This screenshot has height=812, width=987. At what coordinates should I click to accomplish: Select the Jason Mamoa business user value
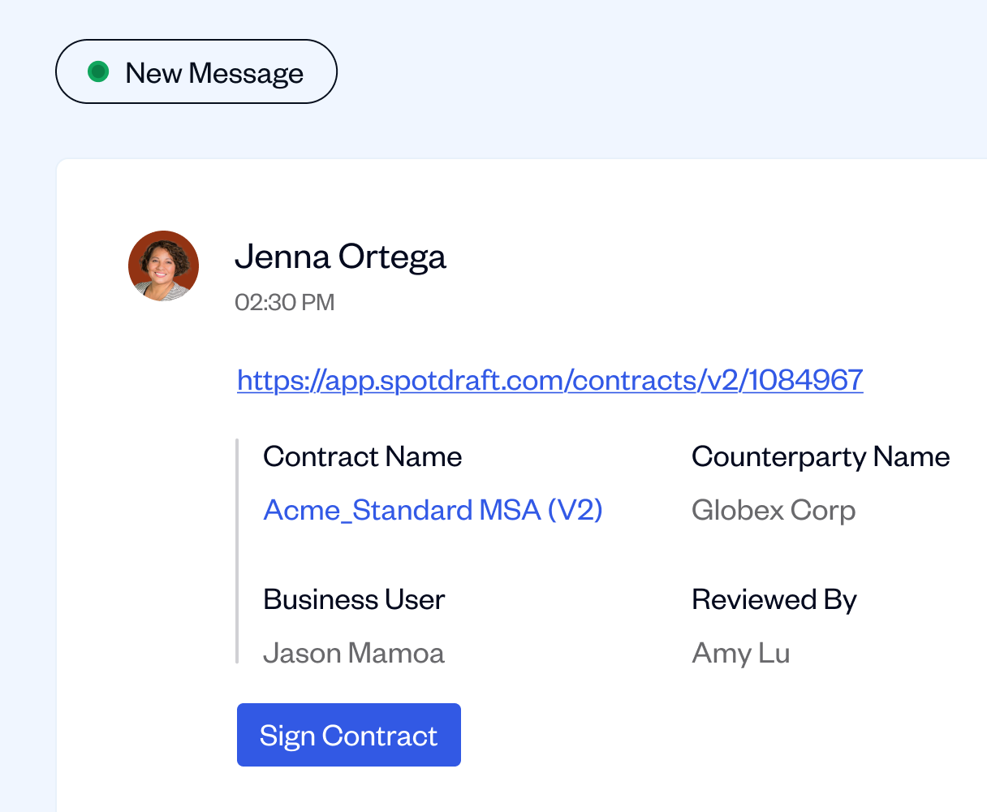coord(353,653)
